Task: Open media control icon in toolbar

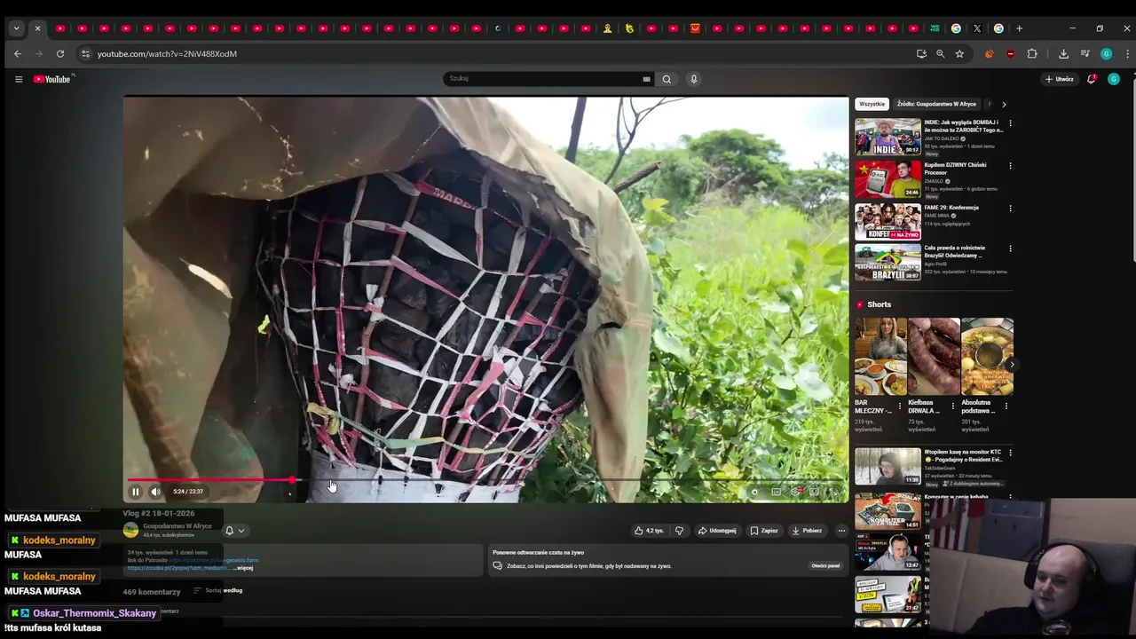Action: click(1085, 54)
